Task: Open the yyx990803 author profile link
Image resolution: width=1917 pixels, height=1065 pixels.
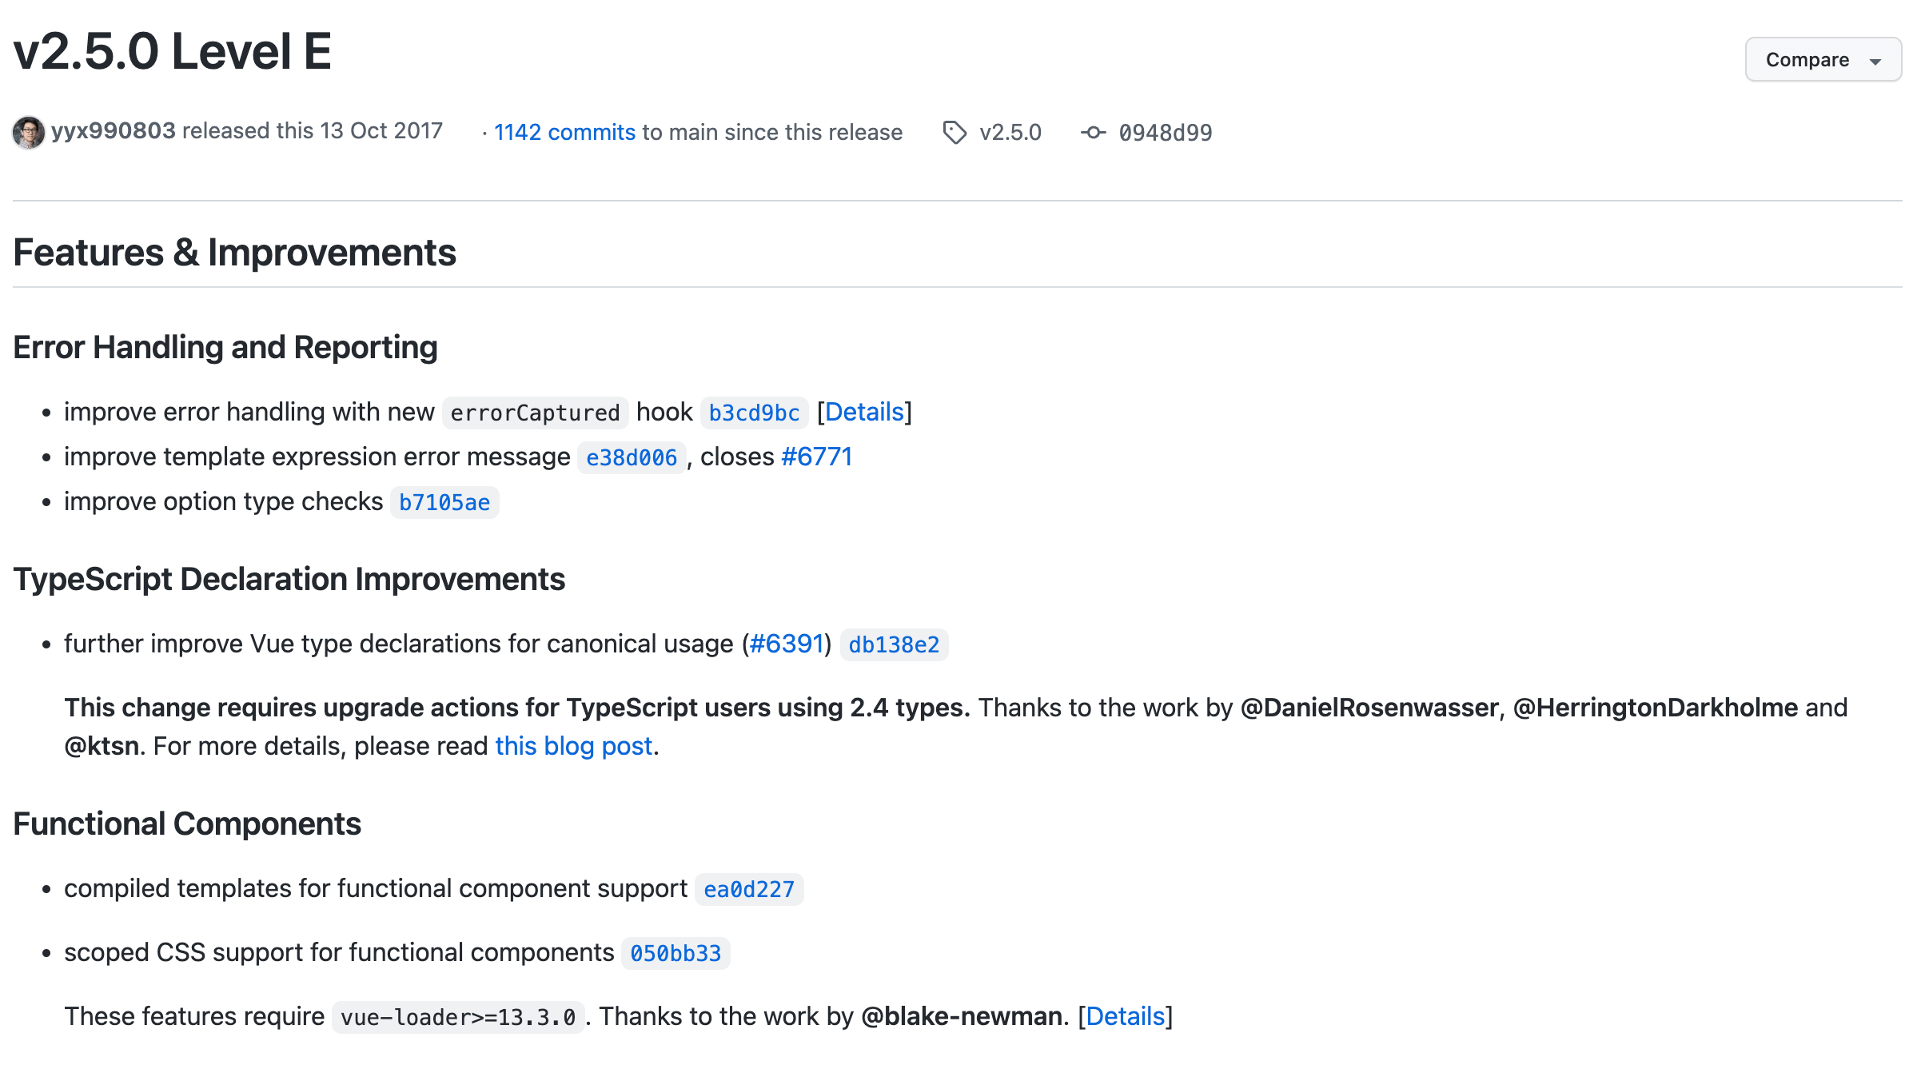Action: coord(114,131)
